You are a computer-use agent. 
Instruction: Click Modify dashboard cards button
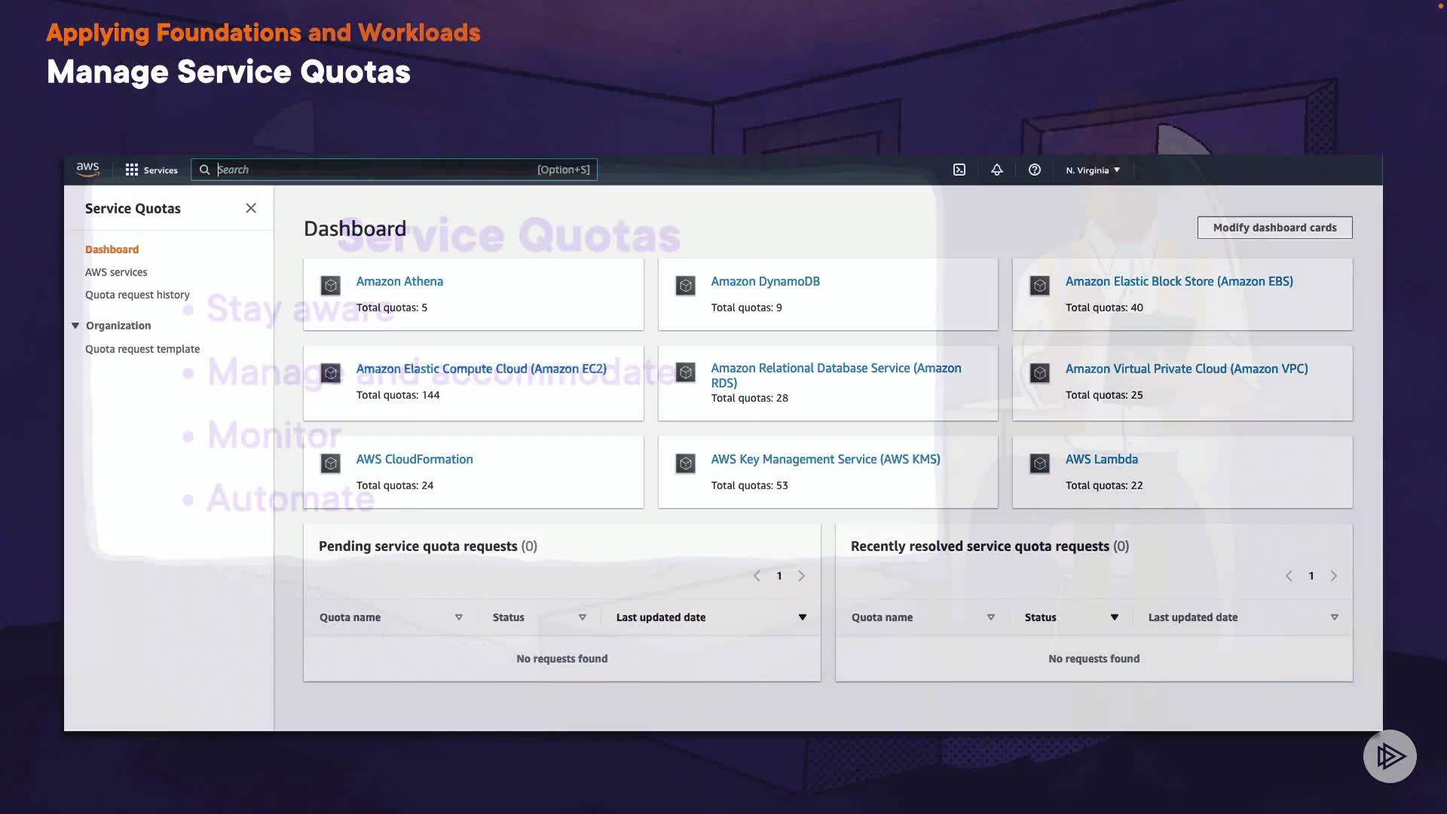point(1274,228)
